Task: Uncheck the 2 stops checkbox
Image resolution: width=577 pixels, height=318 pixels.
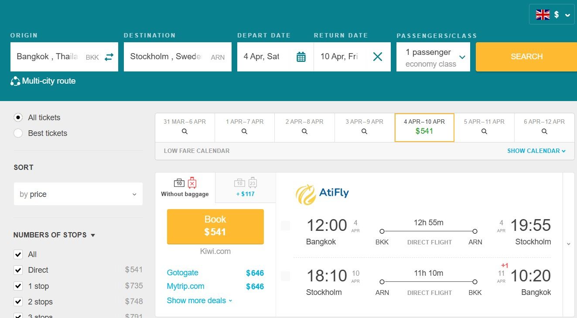Action: tap(18, 302)
